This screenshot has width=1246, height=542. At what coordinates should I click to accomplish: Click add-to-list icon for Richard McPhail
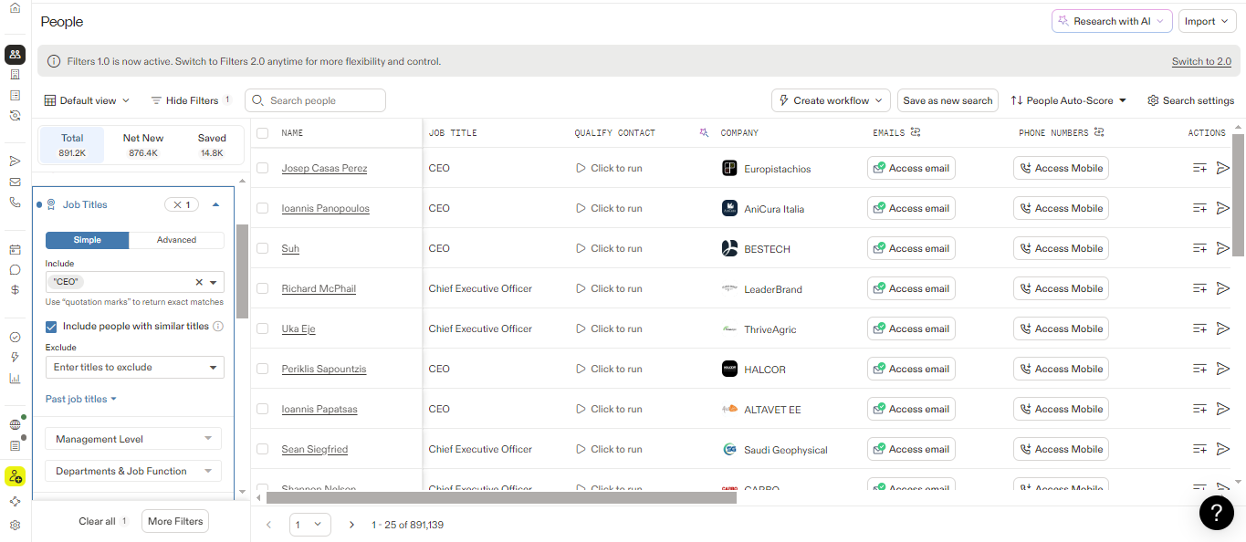pyautogui.click(x=1199, y=288)
